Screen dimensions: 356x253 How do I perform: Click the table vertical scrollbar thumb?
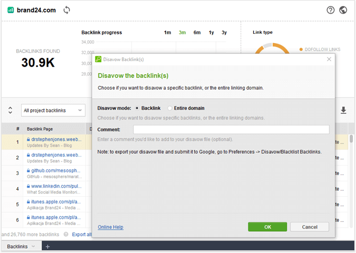351,139
